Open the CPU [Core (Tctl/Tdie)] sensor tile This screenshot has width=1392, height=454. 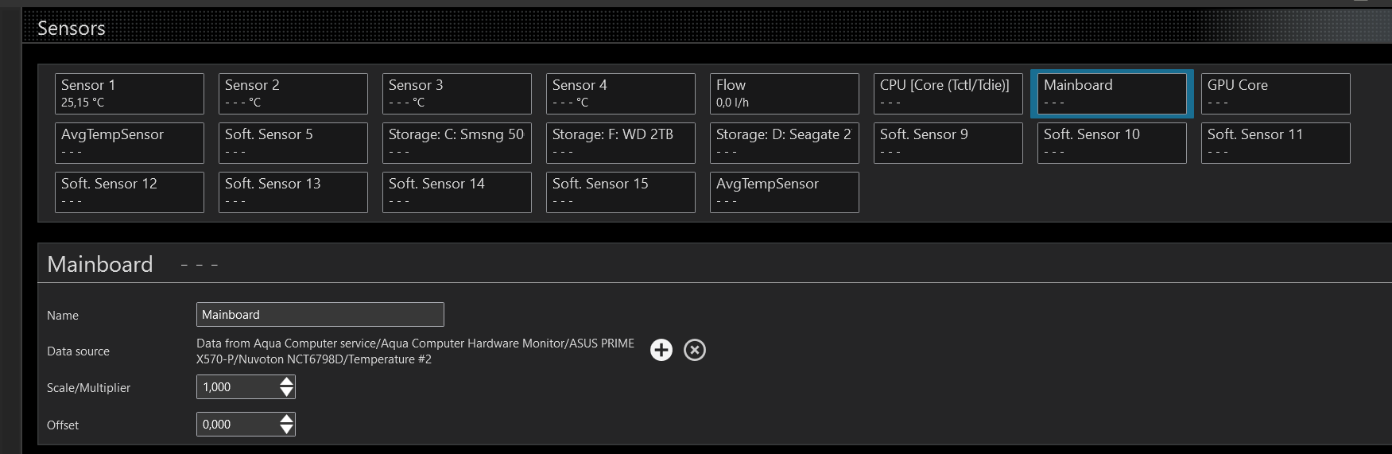point(948,94)
